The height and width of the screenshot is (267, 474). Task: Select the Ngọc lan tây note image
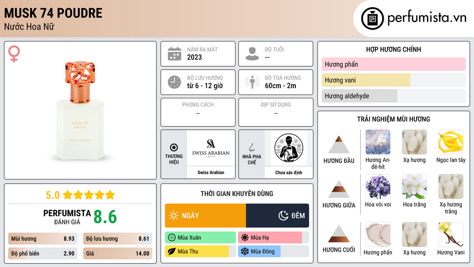tap(451, 142)
